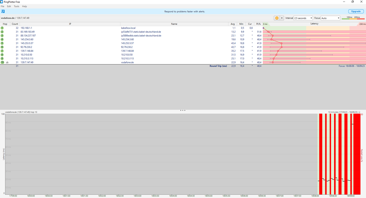The height and width of the screenshot is (198, 366).
Task: Click the hop 7 green circle icon
Action: coord(2,51)
